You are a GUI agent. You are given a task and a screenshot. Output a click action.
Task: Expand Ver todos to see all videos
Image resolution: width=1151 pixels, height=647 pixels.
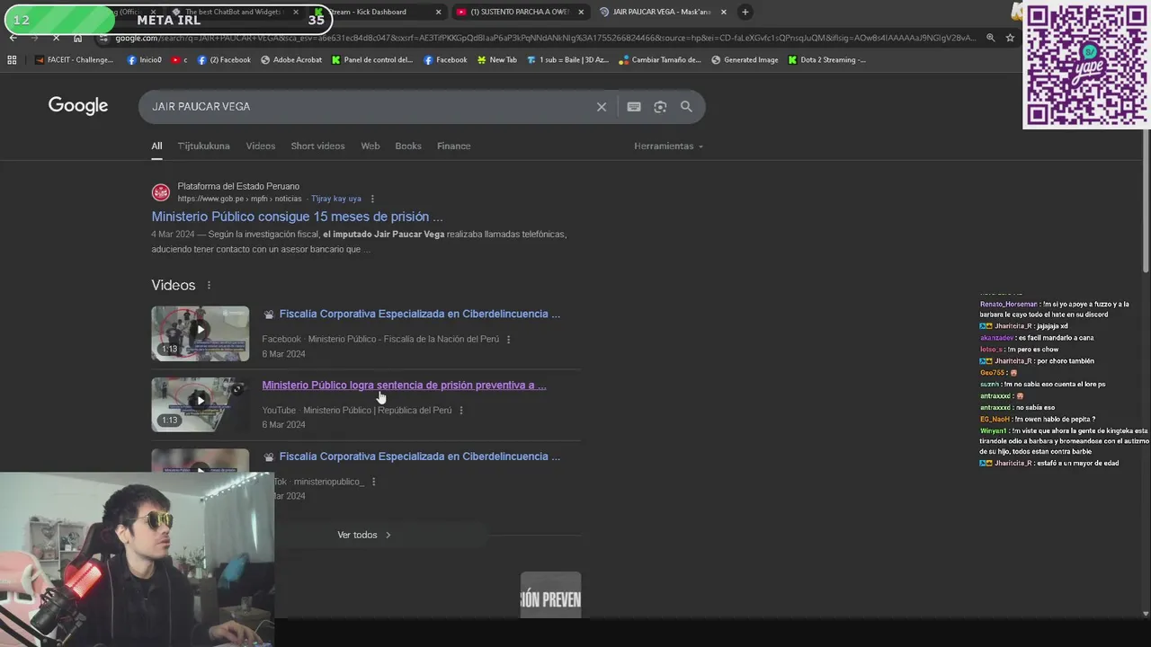364,535
